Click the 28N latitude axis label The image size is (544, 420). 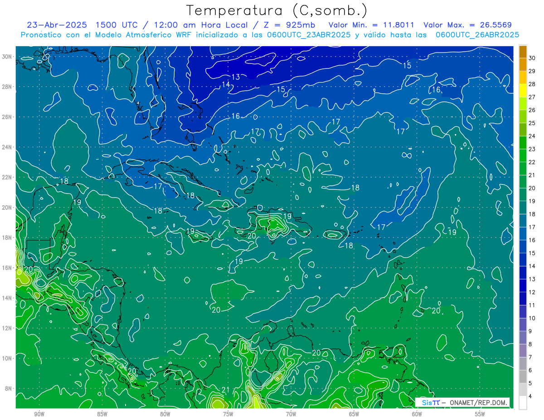pyautogui.click(x=8, y=87)
